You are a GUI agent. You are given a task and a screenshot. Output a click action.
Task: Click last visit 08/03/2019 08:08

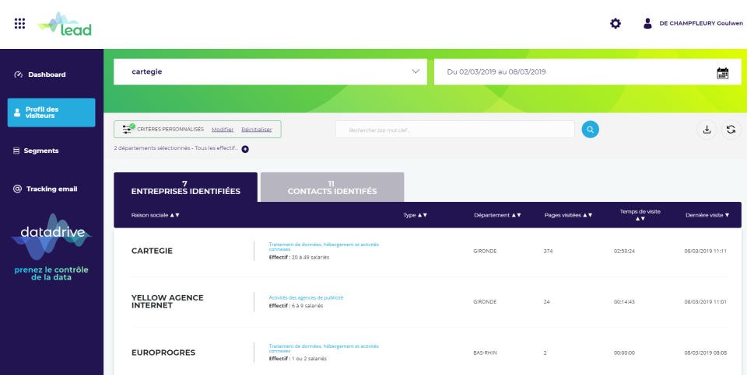click(x=705, y=353)
